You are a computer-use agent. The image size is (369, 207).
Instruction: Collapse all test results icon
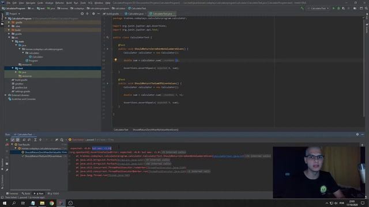[x=40, y=140]
